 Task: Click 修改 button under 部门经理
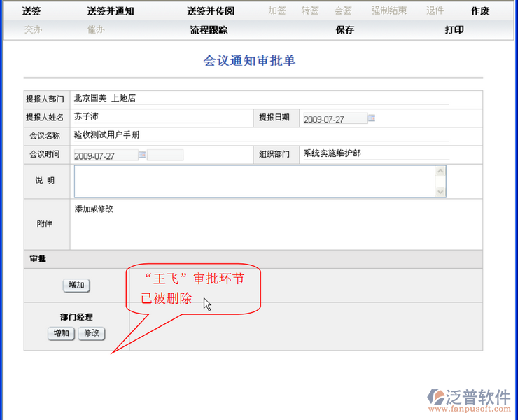point(92,333)
